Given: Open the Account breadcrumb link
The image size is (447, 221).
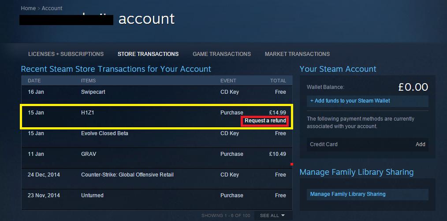Looking at the screenshot, I should pos(52,8).
